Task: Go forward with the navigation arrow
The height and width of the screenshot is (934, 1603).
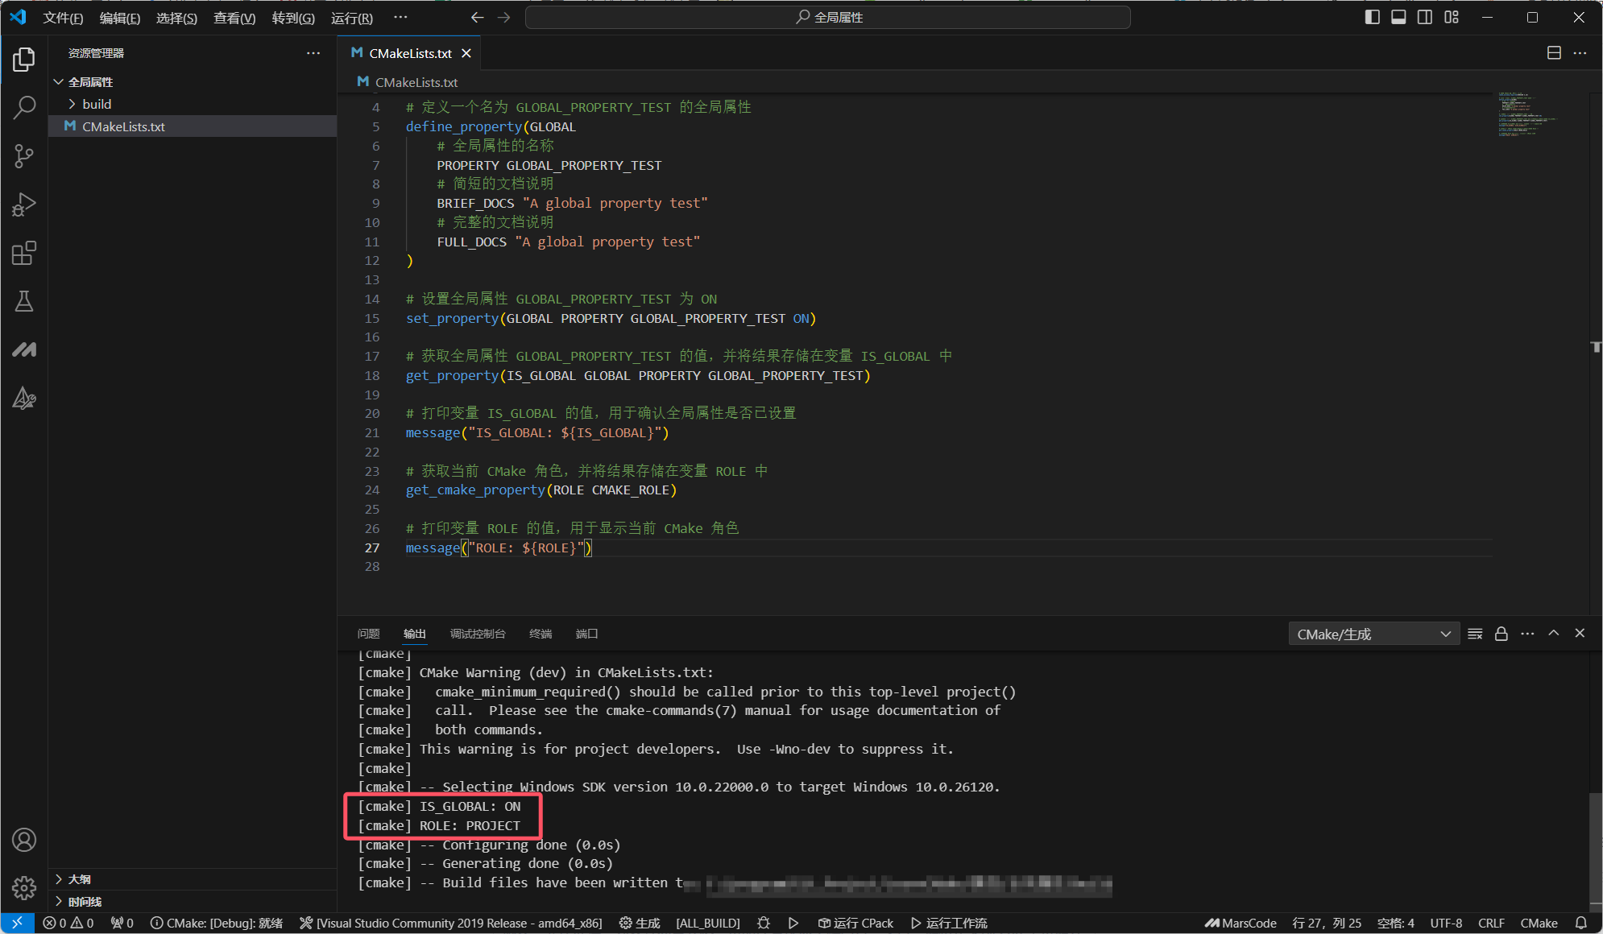Action: (504, 17)
